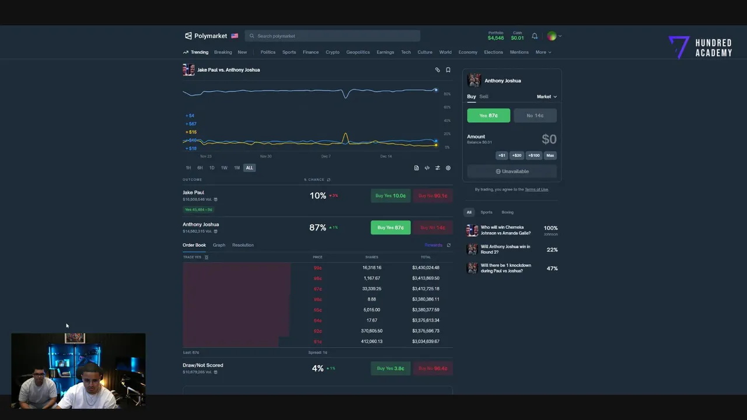Filter related markets by Boxing
This screenshot has width=747, height=420.
tap(508, 212)
